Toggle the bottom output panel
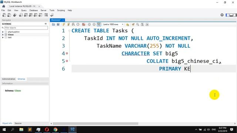 point(231,15)
